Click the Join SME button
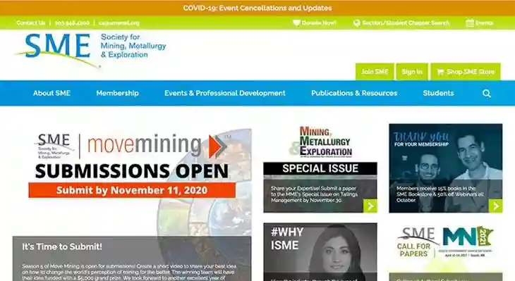515x281 pixels. pos(375,71)
